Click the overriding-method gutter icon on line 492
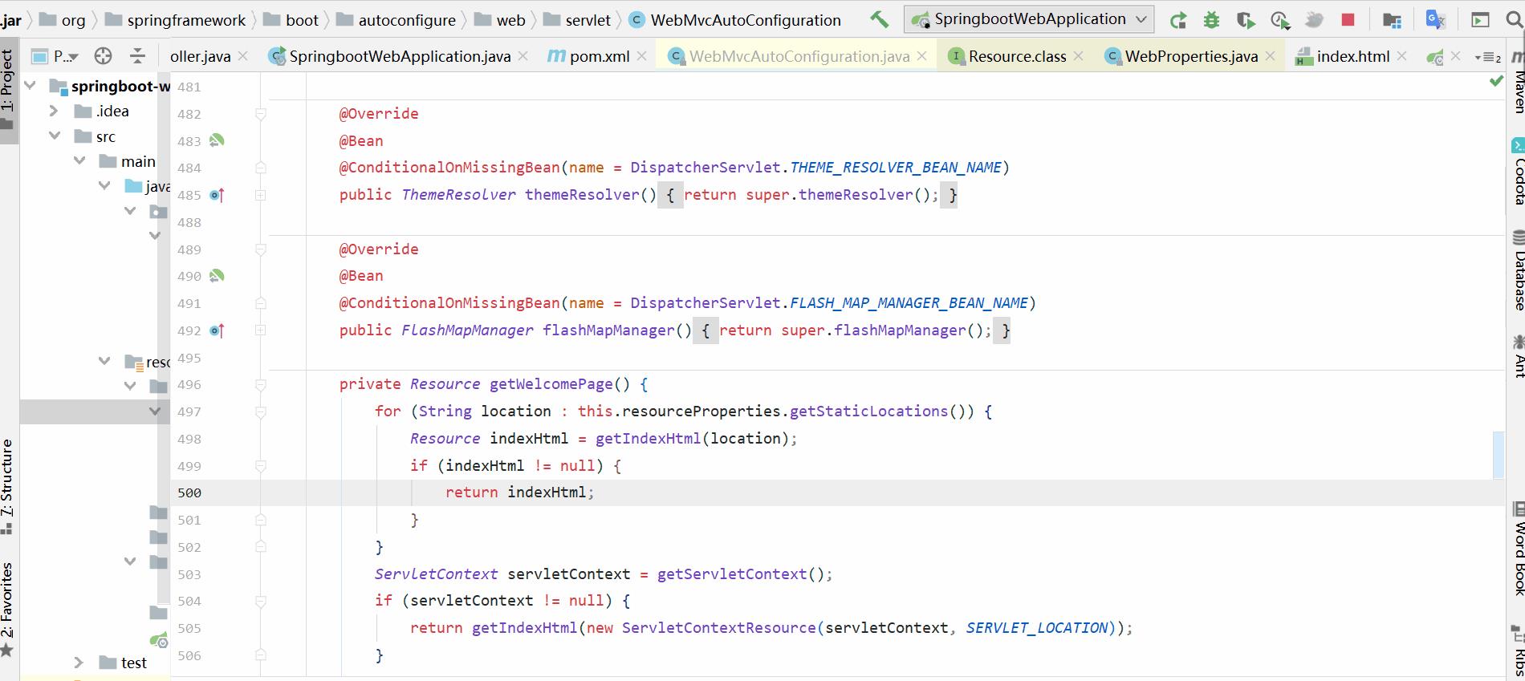Image resolution: width=1525 pixels, height=681 pixels. pyautogui.click(x=217, y=330)
